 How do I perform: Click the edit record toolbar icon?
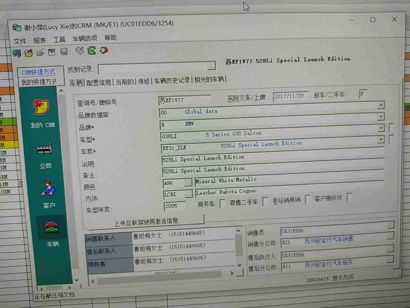coord(52,52)
